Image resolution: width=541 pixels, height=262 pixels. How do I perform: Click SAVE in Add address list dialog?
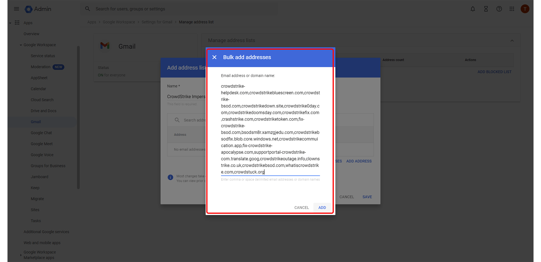367,197
